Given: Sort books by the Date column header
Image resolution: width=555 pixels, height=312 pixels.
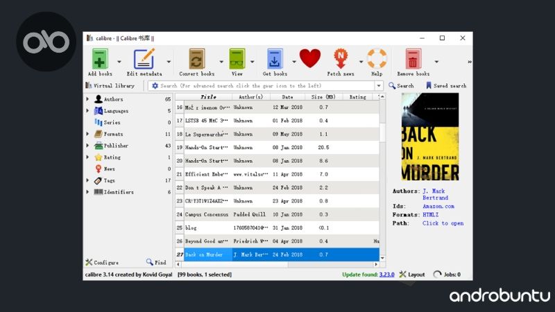Looking at the screenshot, I should point(287,97).
